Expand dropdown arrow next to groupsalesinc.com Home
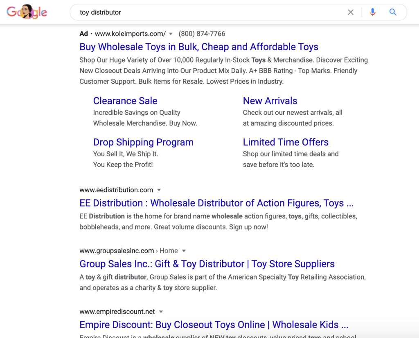This screenshot has height=338, width=419. [184, 251]
